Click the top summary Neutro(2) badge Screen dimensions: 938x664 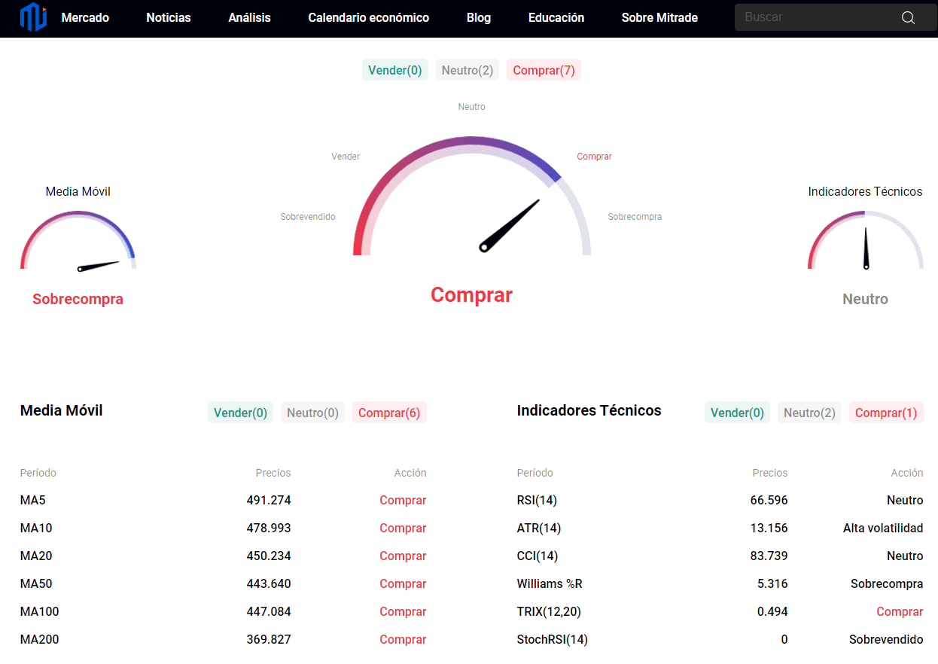[467, 70]
